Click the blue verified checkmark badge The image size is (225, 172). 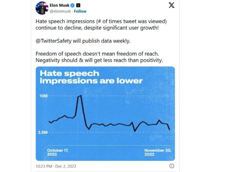point(72,5)
